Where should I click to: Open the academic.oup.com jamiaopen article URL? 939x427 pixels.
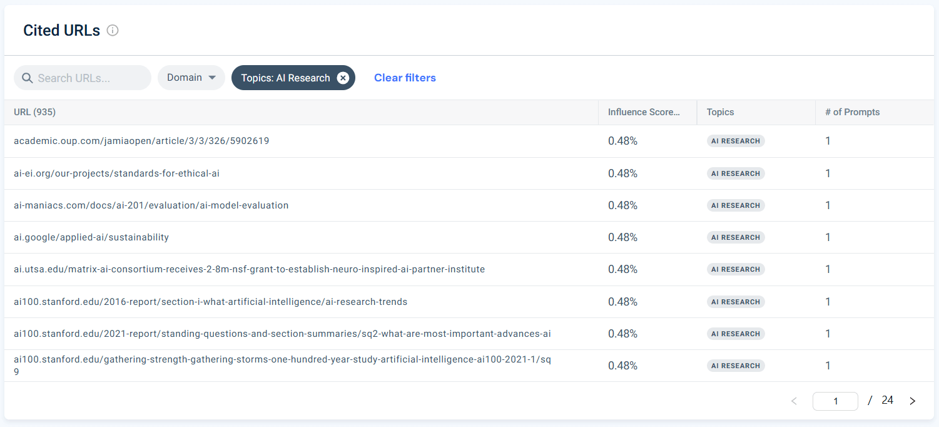(x=141, y=141)
